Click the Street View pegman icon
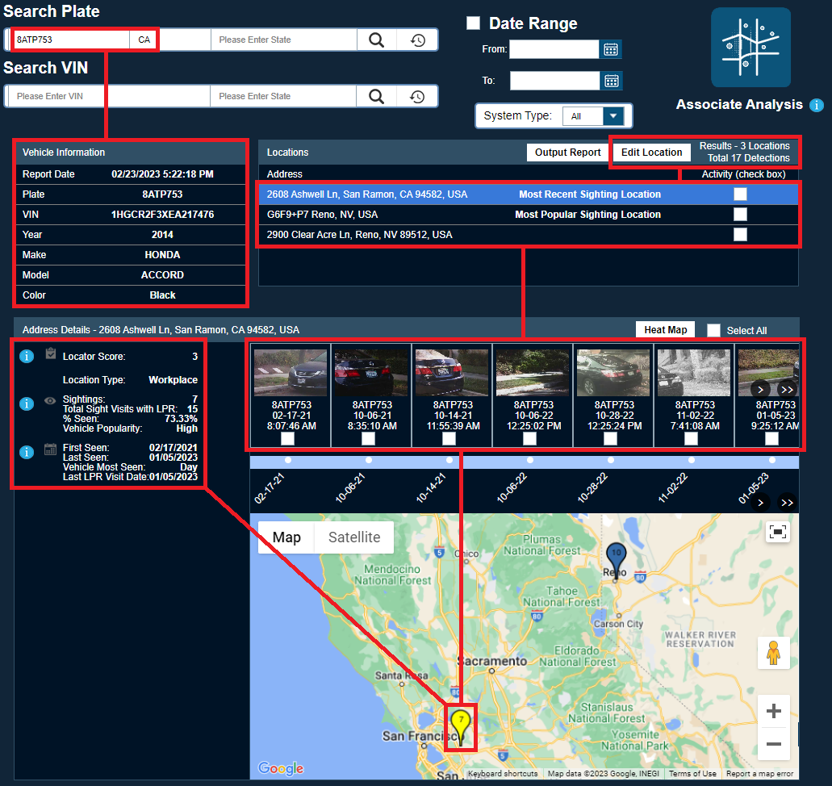 (773, 653)
